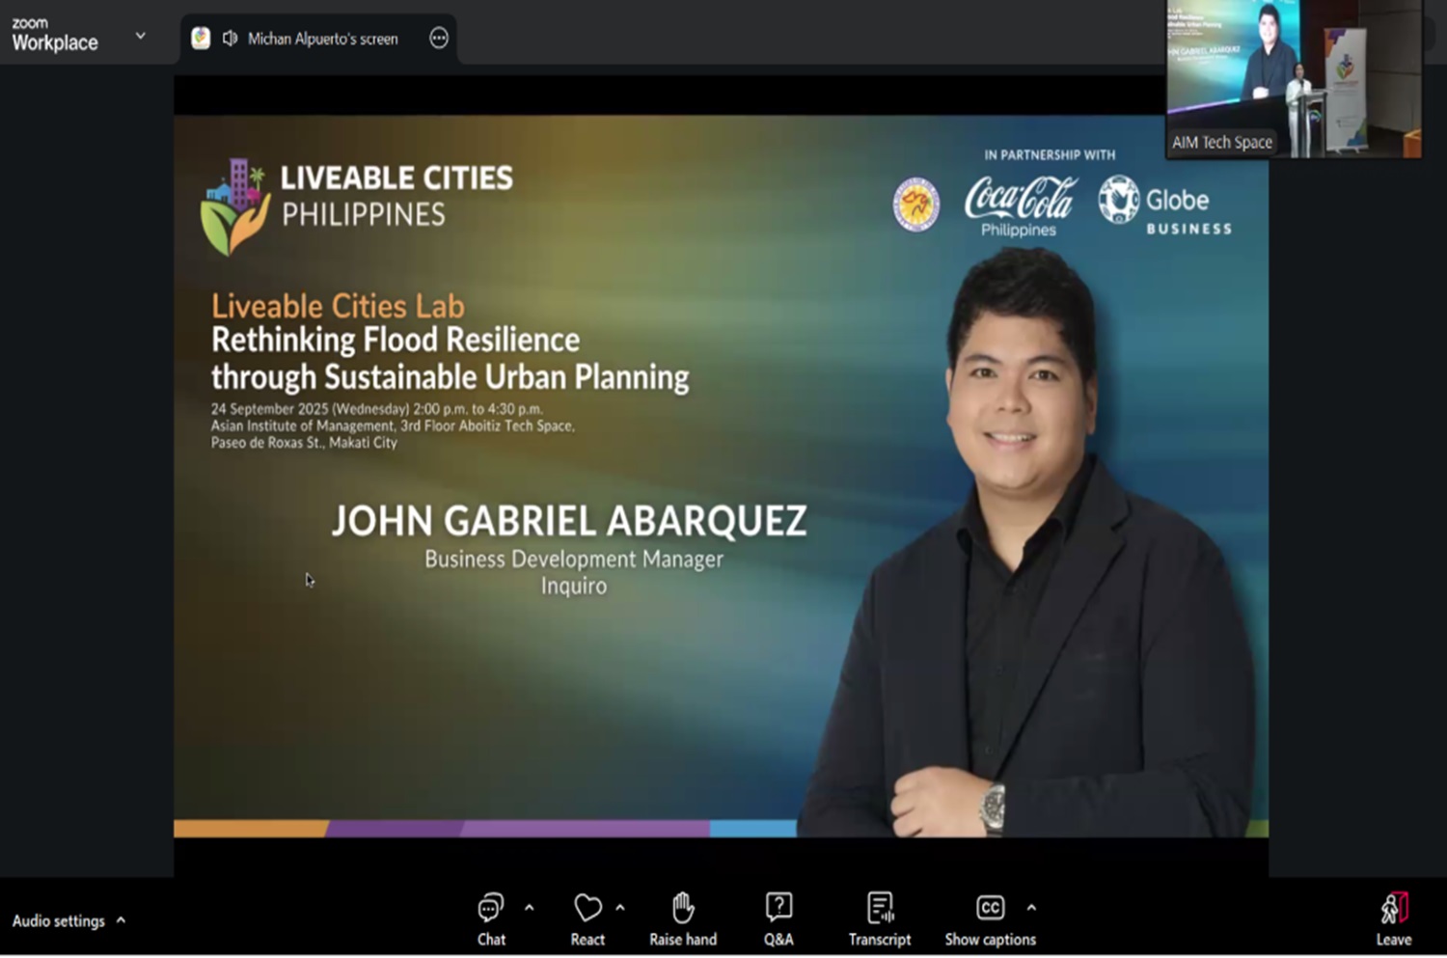Screen dimensions: 1447x958
Task: Leave the Zoom meeting
Action: click(1393, 918)
